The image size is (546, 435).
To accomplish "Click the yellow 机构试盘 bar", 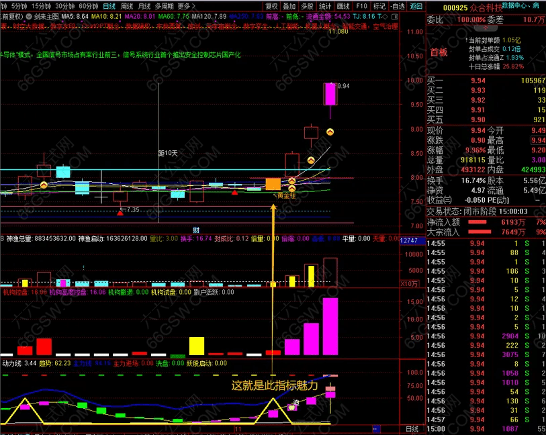I will [197, 346].
